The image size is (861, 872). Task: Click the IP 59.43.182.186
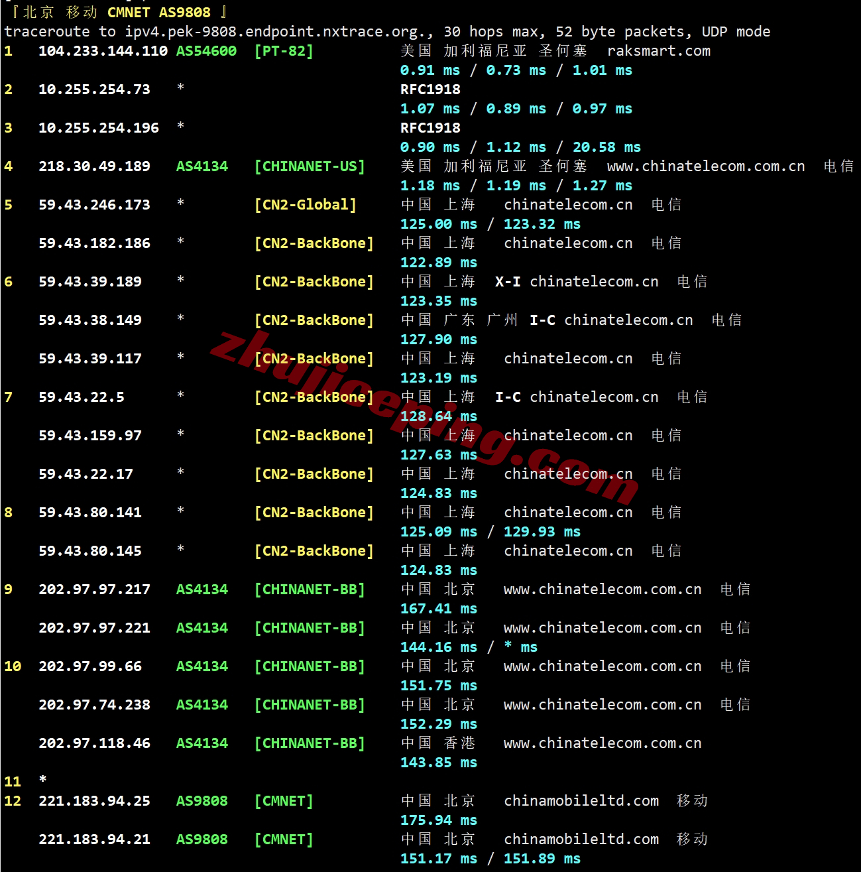point(94,243)
